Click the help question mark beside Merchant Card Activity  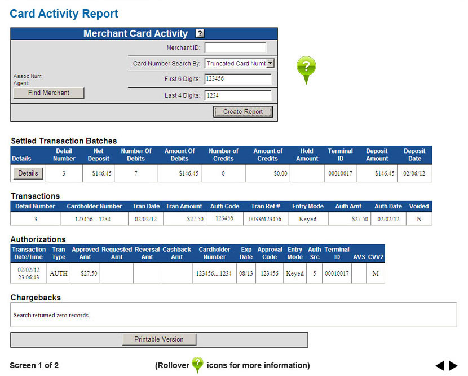click(200, 34)
